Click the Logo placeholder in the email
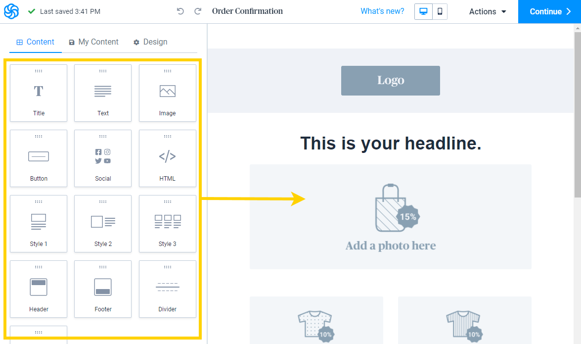The image size is (581, 344). click(390, 81)
